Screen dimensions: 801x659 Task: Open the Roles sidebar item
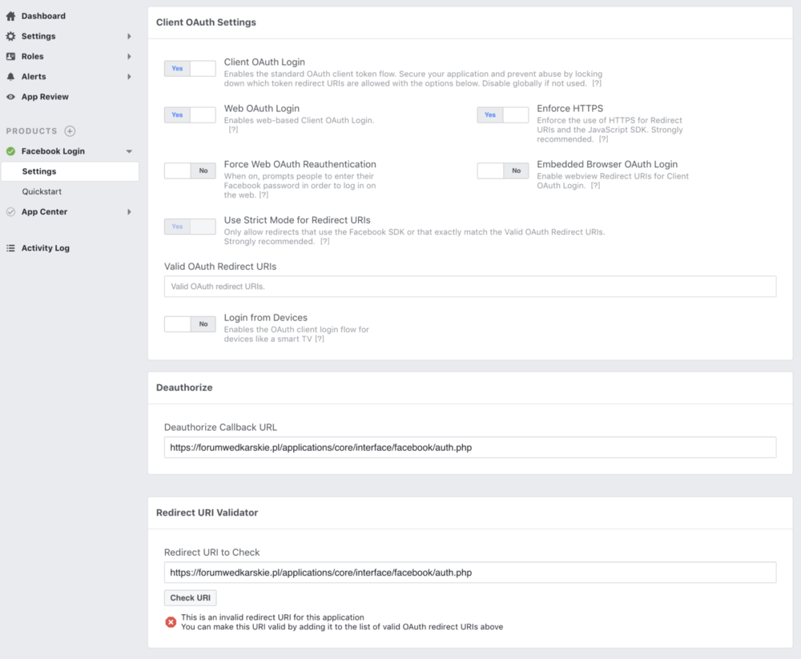32,56
